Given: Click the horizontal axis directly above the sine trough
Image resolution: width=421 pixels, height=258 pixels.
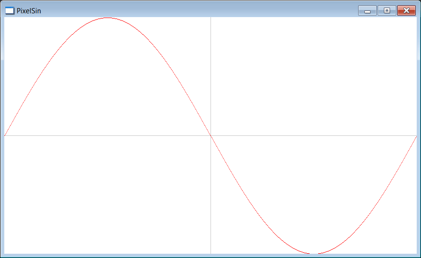Looking at the screenshot, I should pos(314,135).
